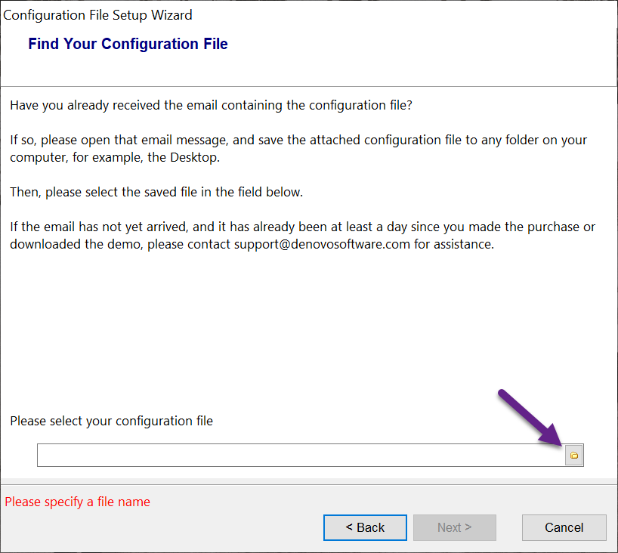Go back with the Back button
Screen dimensions: 618x553
point(365,527)
